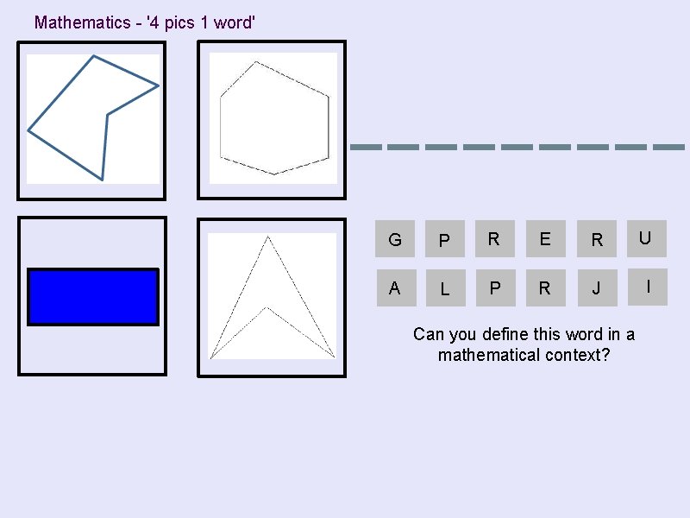Choose the letter I tile

click(648, 287)
